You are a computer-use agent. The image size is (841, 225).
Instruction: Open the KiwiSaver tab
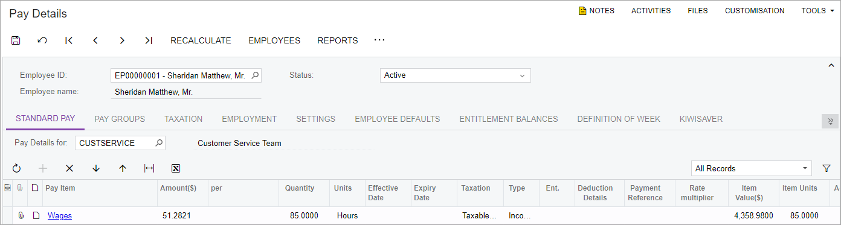pyautogui.click(x=701, y=119)
